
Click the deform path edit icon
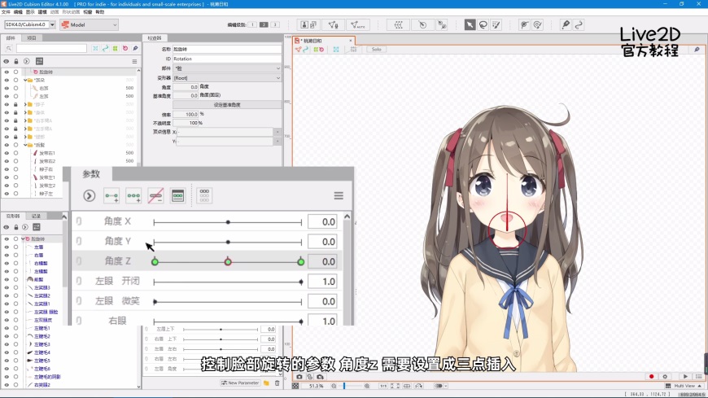[442, 24]
